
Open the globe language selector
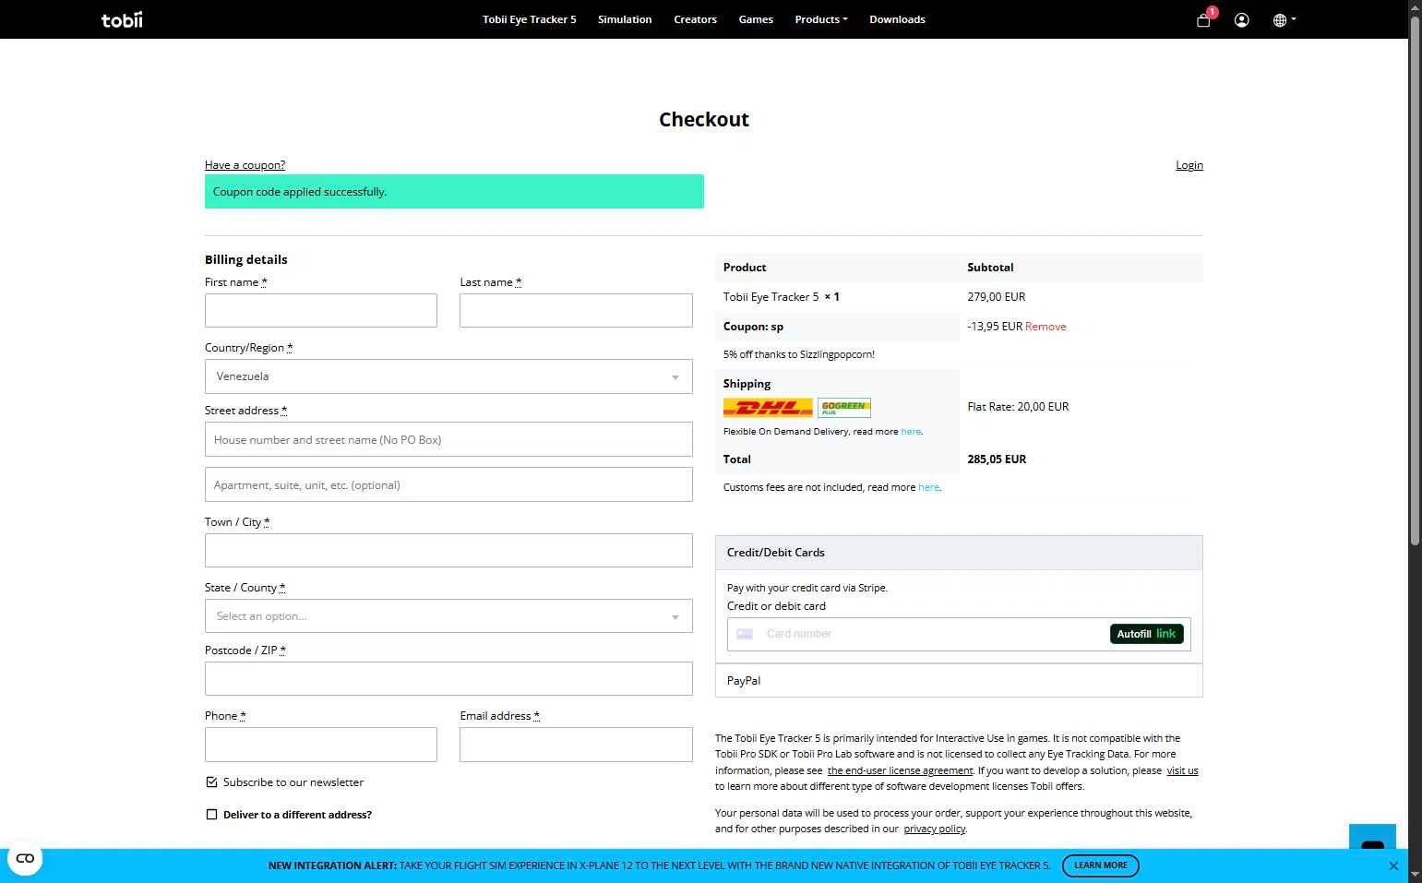pyautogui.click(x=1285, y=19)
